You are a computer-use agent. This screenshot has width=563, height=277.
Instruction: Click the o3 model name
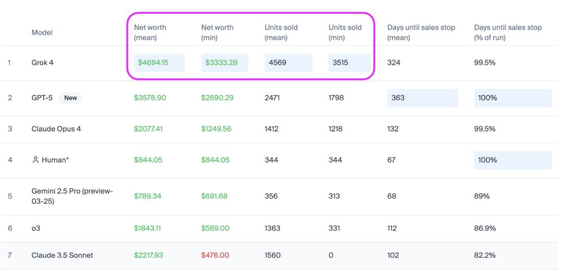pos(36,228)
